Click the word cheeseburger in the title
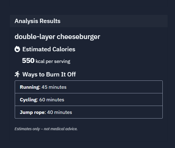Viewport: 175px width, 148px height. [79, 37]
